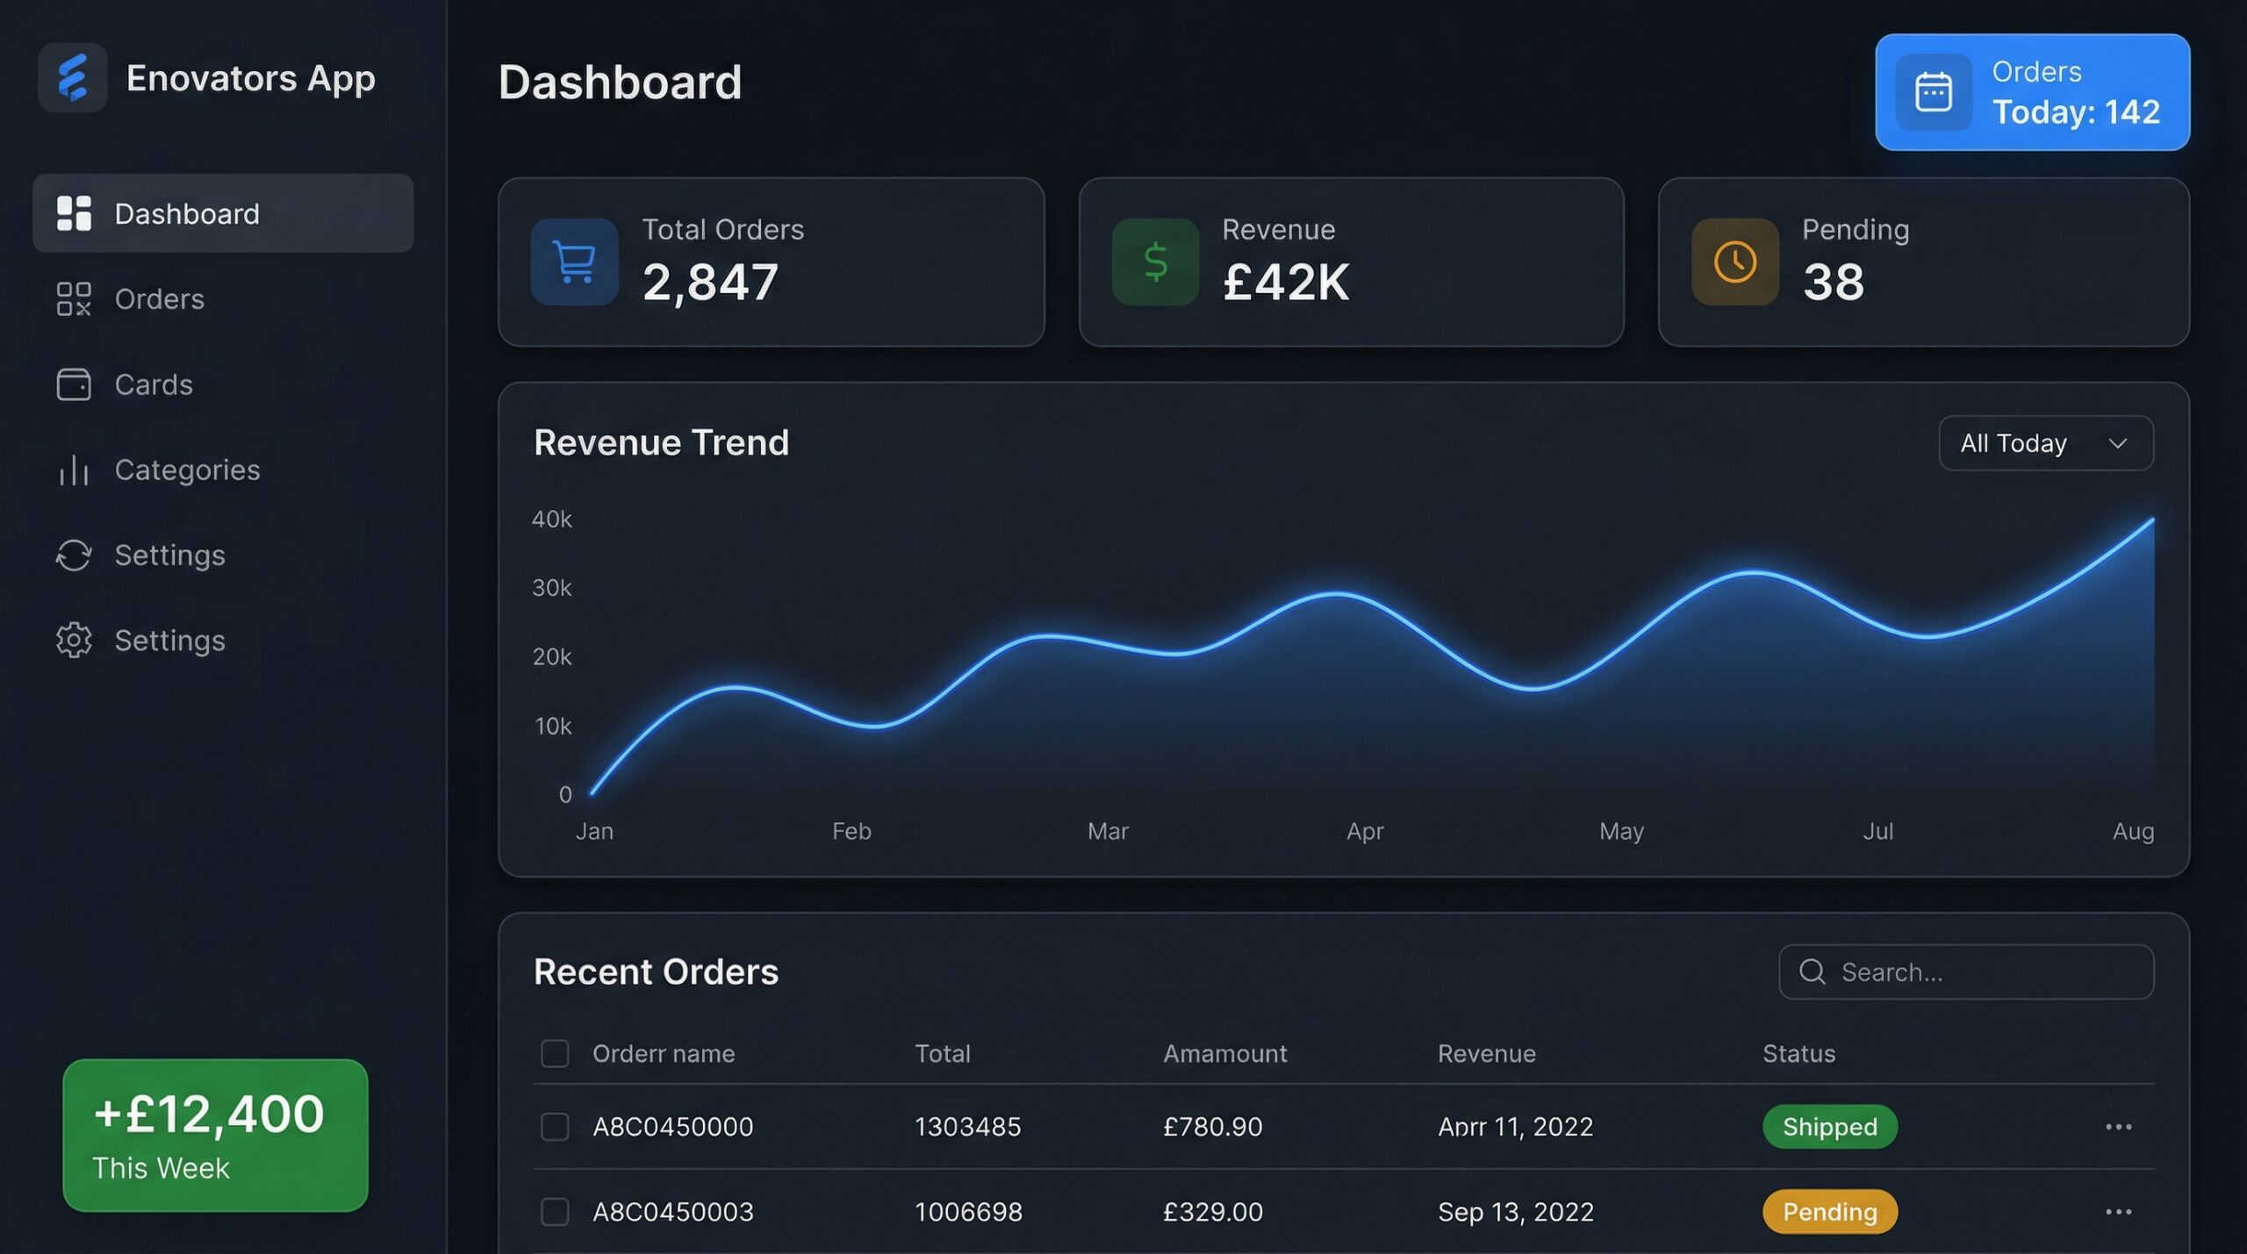This screenshot has height=1254, width=2247.
Task: Click the orange clock Pending icon
Action: coord(1734,262)
